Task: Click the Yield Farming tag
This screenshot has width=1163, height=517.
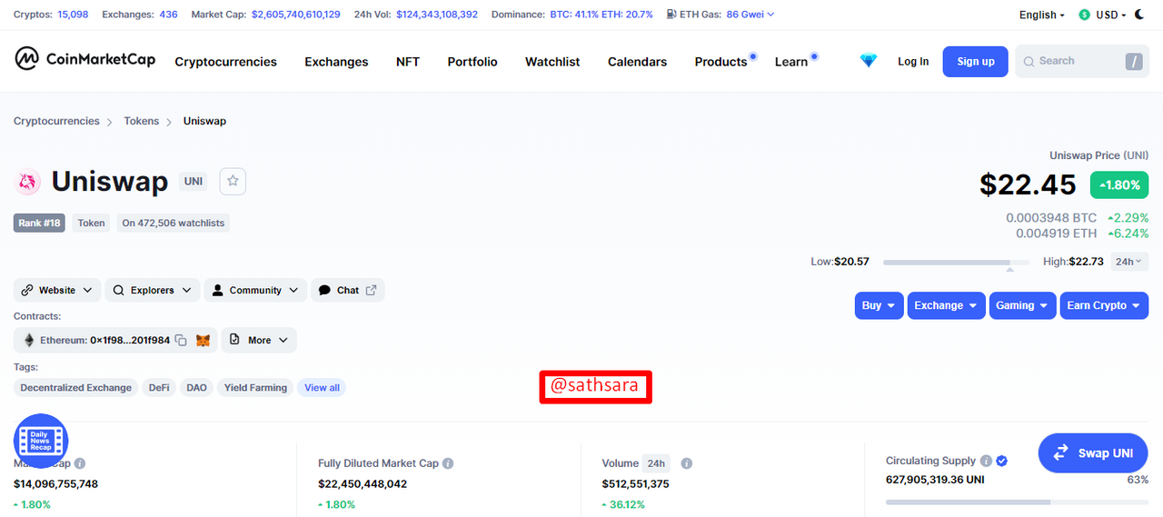Action: [255, 388]
